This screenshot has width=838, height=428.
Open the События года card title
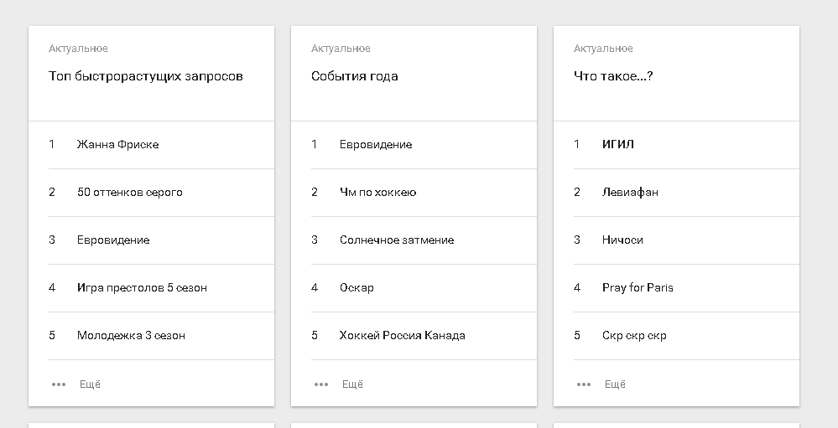[x=354, y=76]
